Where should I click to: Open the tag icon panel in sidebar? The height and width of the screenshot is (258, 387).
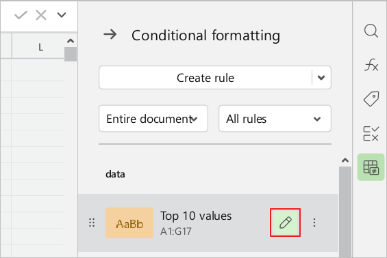(371, 99)
